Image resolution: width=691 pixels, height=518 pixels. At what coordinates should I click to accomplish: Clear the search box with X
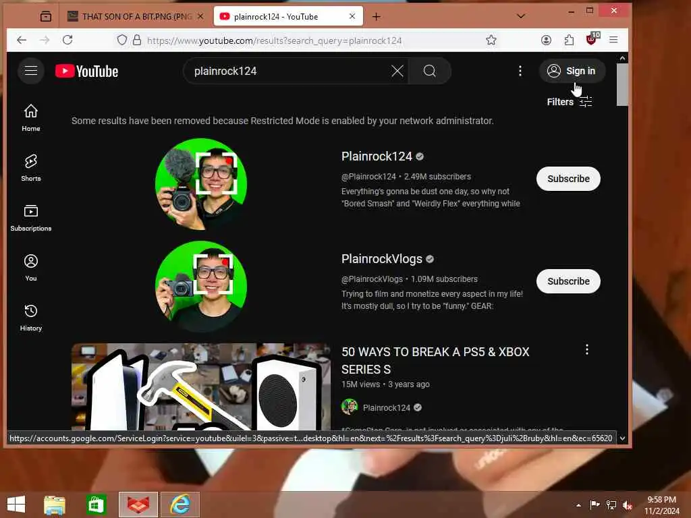(x=397, y=71)
